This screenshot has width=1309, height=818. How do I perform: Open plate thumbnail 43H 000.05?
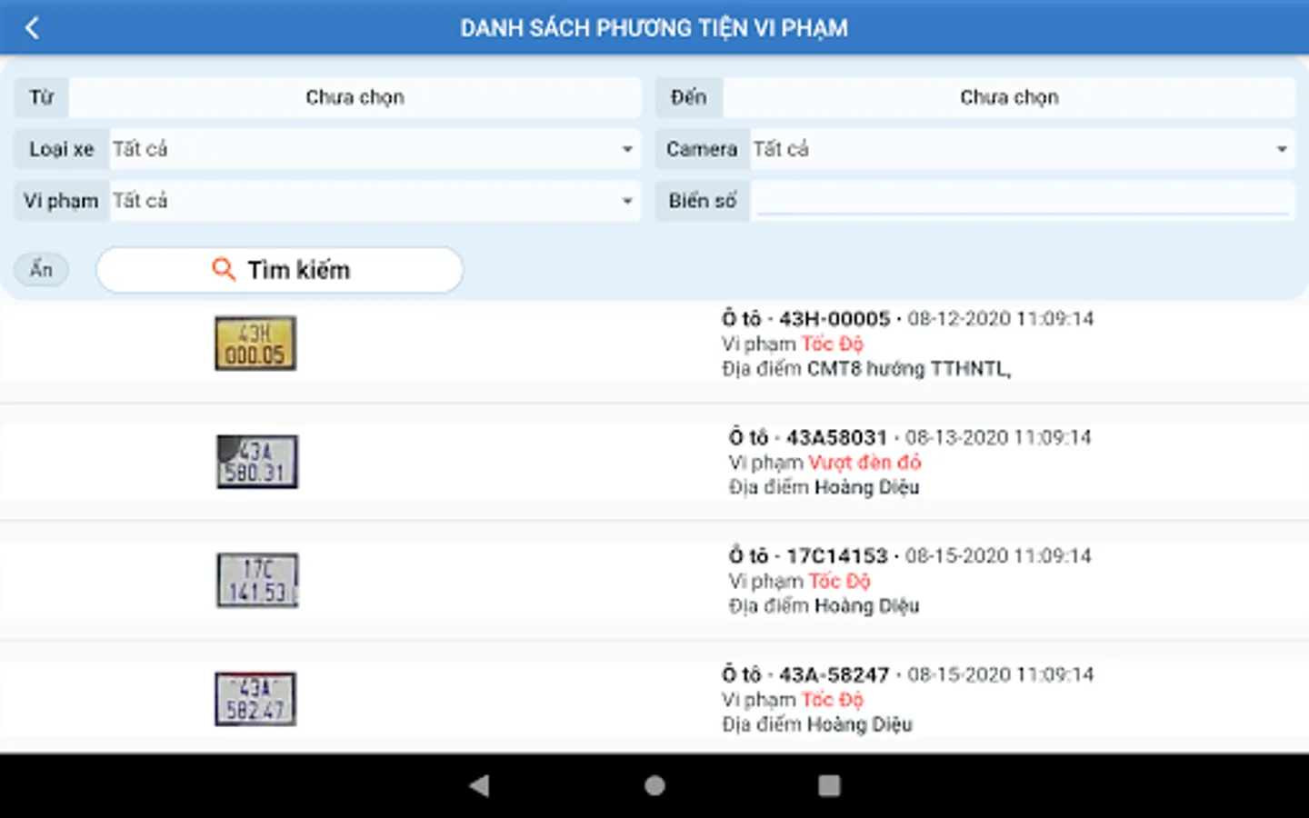coord(255,344)
